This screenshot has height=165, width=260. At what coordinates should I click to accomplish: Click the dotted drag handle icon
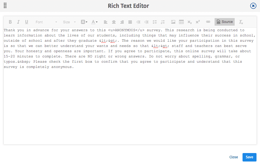(x=5, y=6)
